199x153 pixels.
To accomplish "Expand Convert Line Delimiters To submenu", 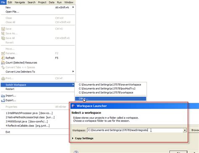I will (x=73, y=71).
